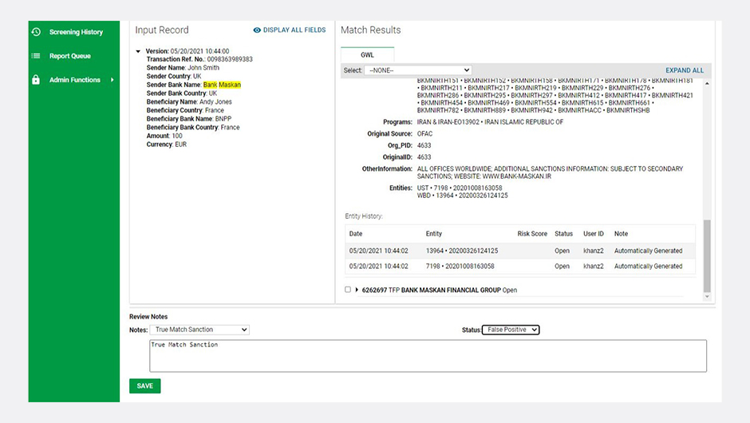Click the Screening History clock icon
This screenshot has height=423, width=750.
pyautogui.click(x=36, y=32)
